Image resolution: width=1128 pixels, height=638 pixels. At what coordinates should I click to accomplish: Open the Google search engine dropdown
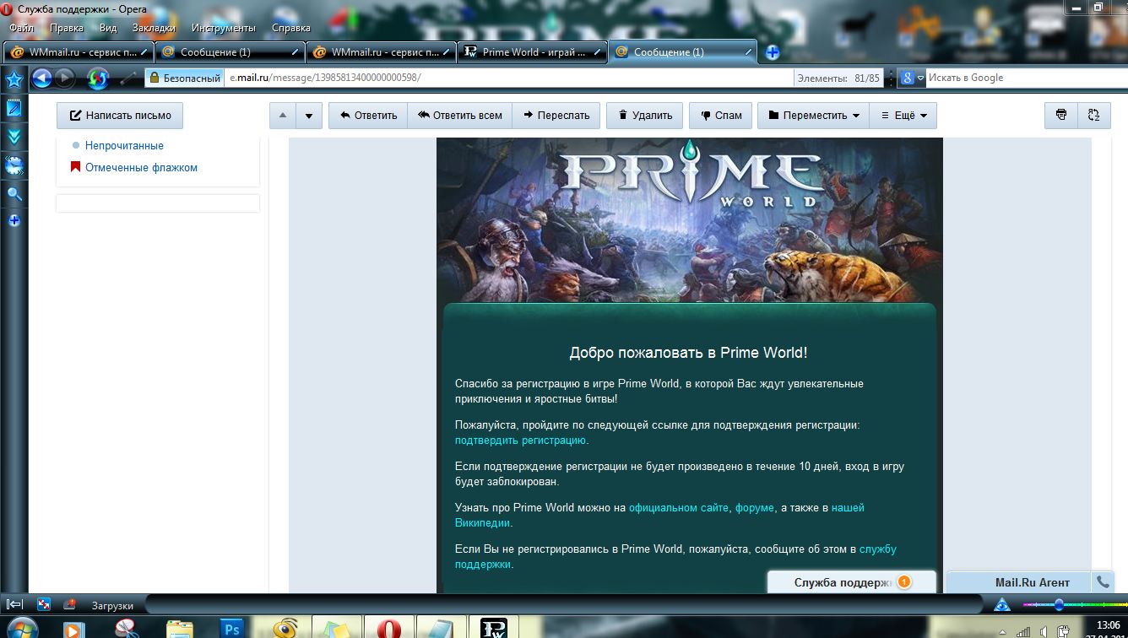point(912,78)
